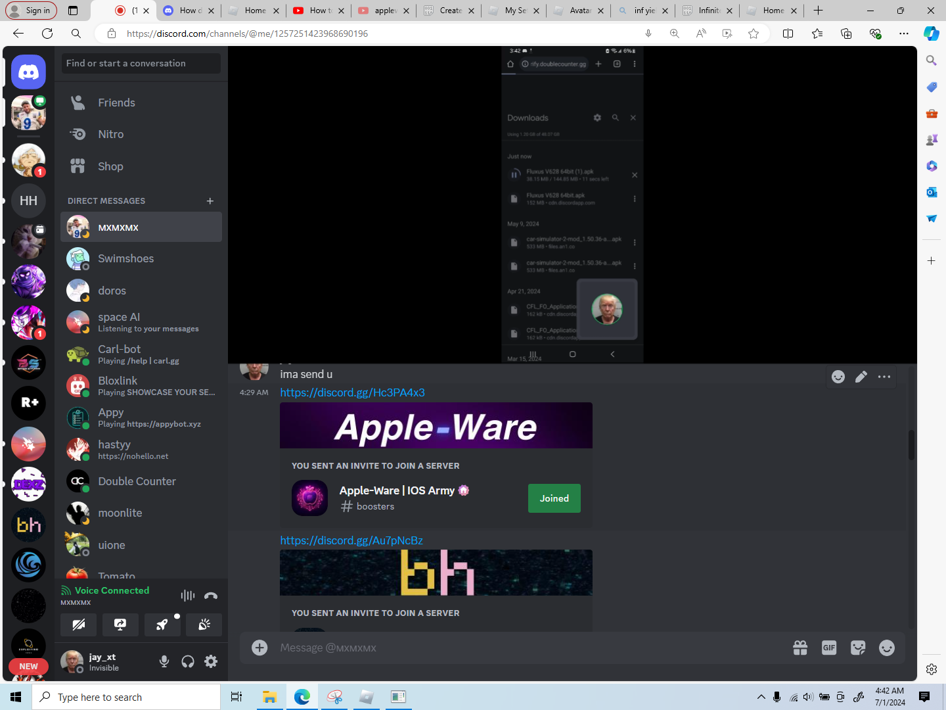
Task: Open Edge settings and more menu
Action: pyautogui.click(x=904, y=34)
